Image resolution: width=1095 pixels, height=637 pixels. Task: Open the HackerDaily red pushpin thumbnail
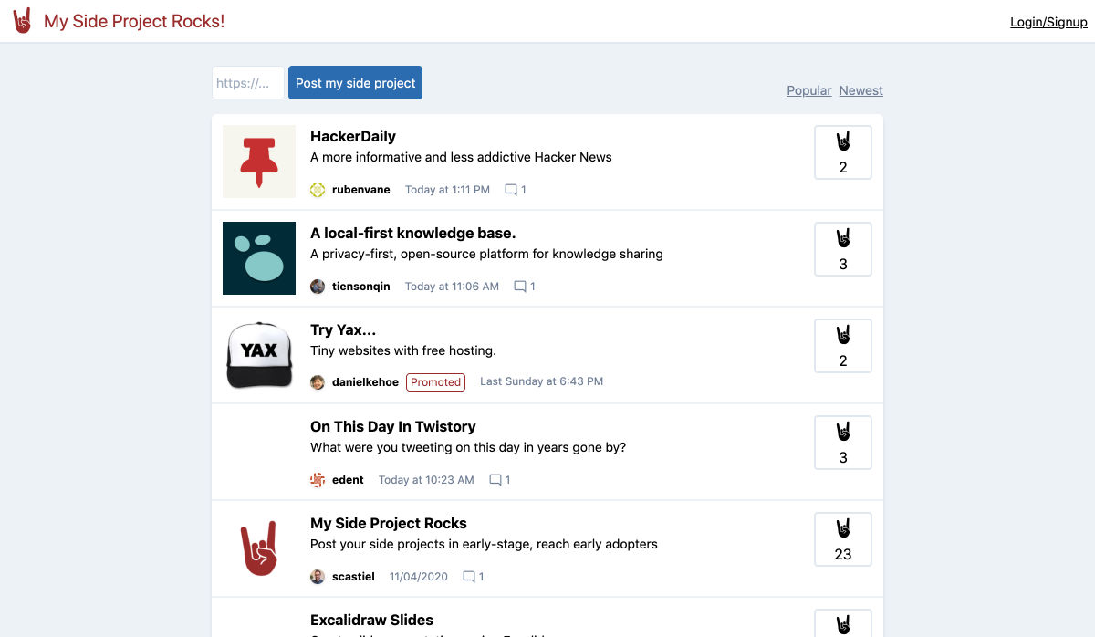point(259,162)
